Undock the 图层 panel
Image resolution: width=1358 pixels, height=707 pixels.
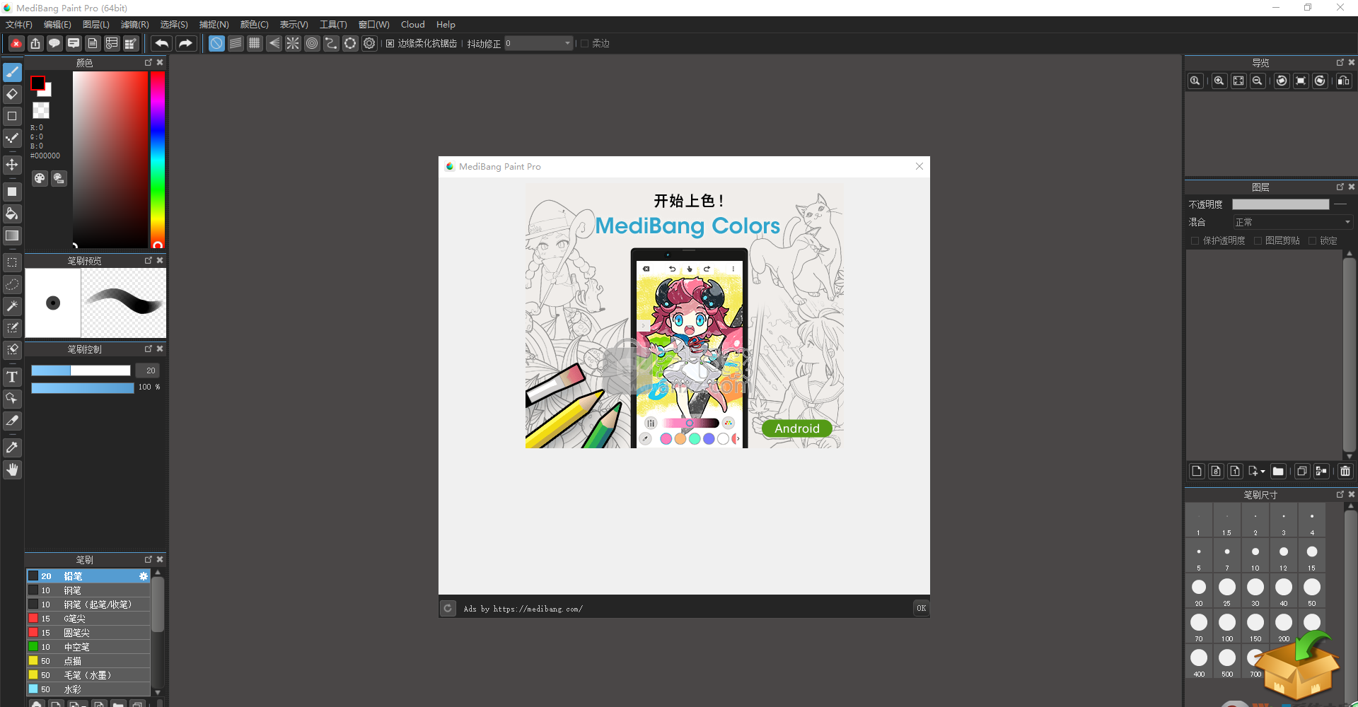click(1340, 187)
